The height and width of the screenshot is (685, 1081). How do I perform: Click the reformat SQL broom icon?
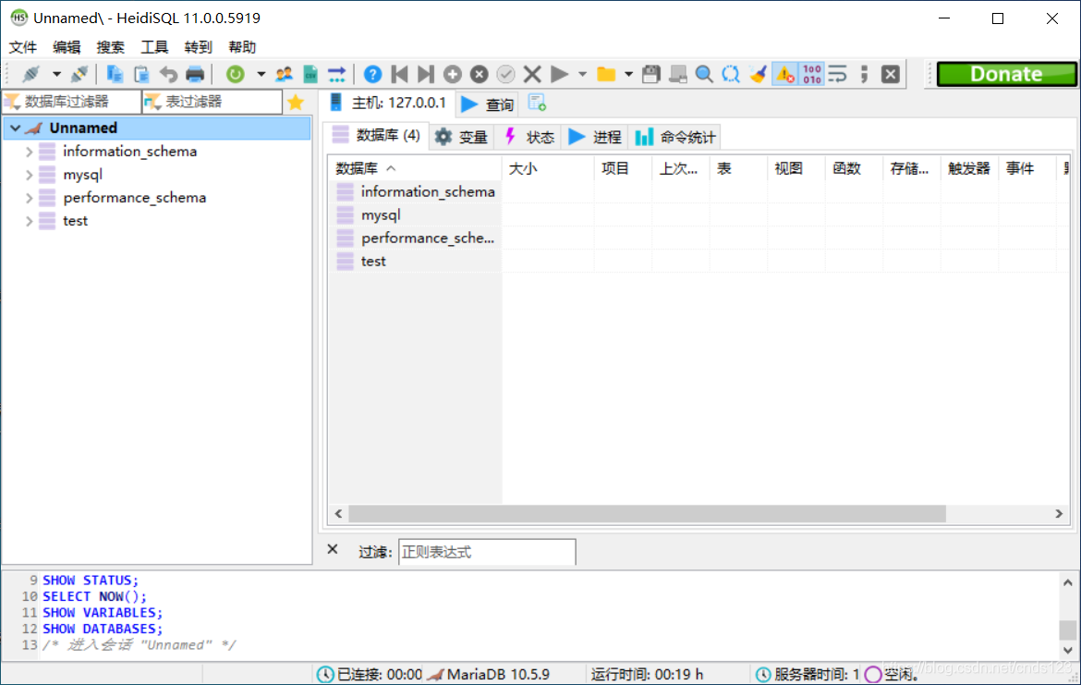pyautogui.click(x=758, y=74)
